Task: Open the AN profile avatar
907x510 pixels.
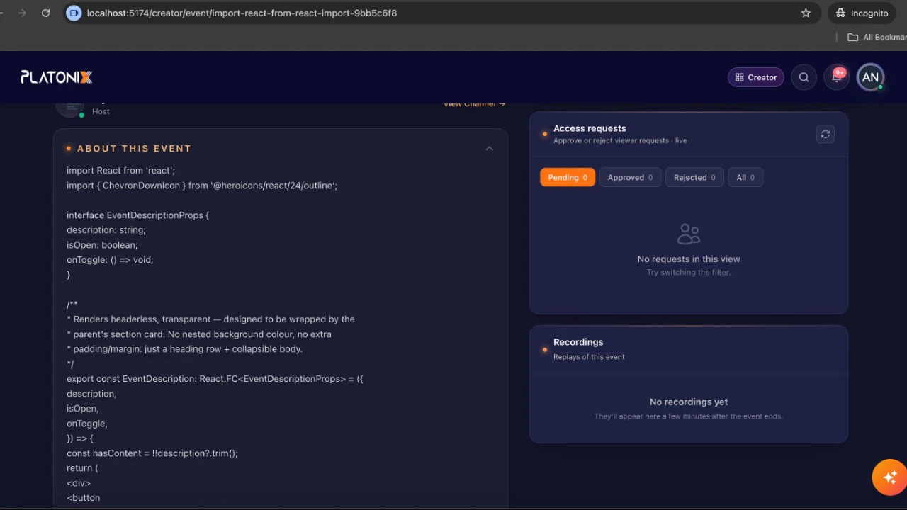Action: tap(870, 77)
